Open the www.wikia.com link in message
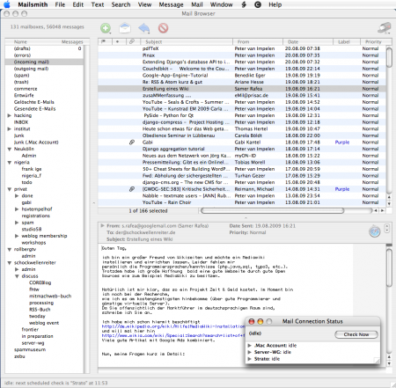396x388 pixels. click(173, 335)
